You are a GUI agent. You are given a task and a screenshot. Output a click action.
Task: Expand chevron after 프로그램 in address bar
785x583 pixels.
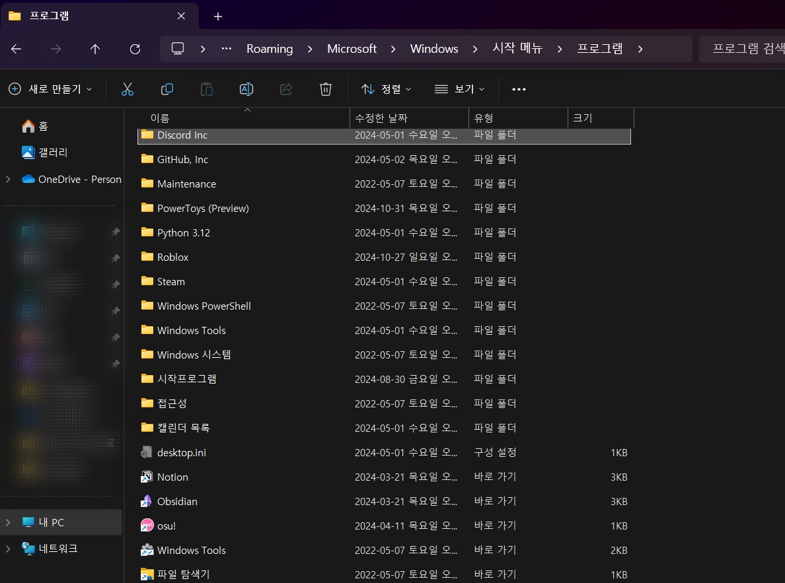coord(640,49)
